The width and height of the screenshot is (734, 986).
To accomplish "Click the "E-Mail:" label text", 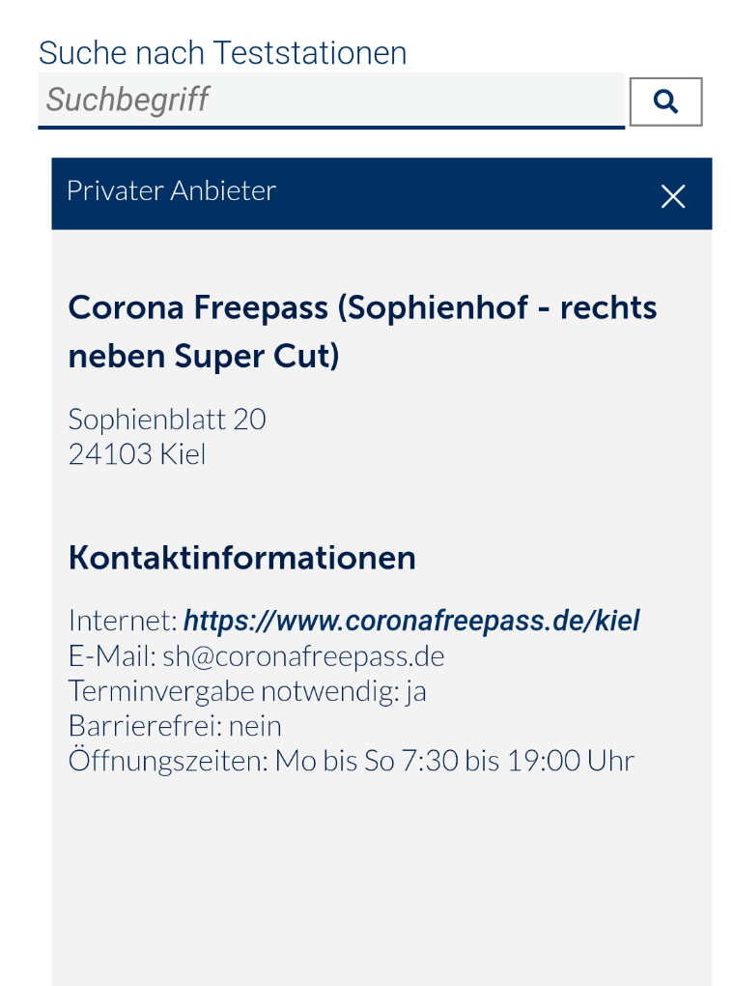I will (x=112, y=656).
